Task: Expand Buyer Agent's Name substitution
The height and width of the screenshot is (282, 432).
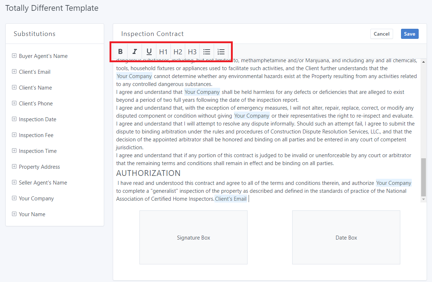Action: pos(14,56)
